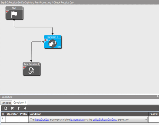Expand the condition type combo box arrow
This screenshot has height=125, width=159.
(146, 119)
